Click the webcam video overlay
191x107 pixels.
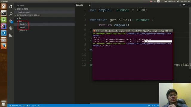[x=175, y=95]
